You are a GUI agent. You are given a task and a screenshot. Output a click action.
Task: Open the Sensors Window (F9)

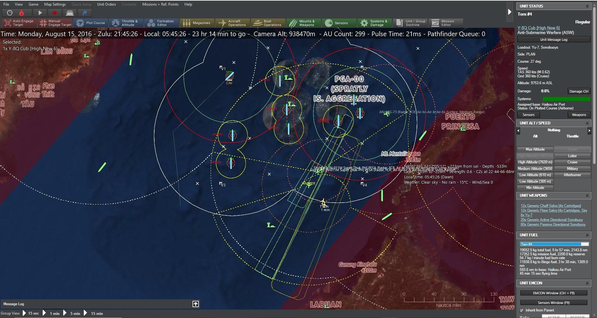click(553, 302)
